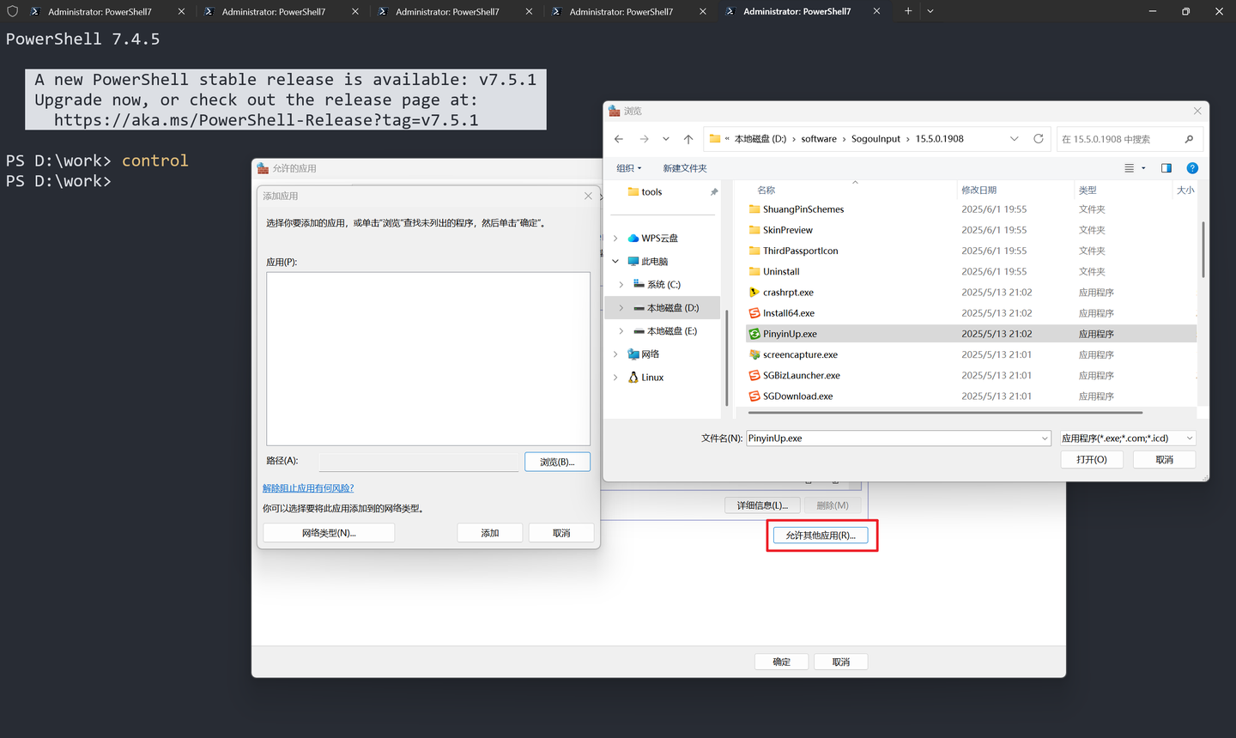1236x738 pixels.
Task: Expand the address bar history dropdown
Action: pos(1015,139)
